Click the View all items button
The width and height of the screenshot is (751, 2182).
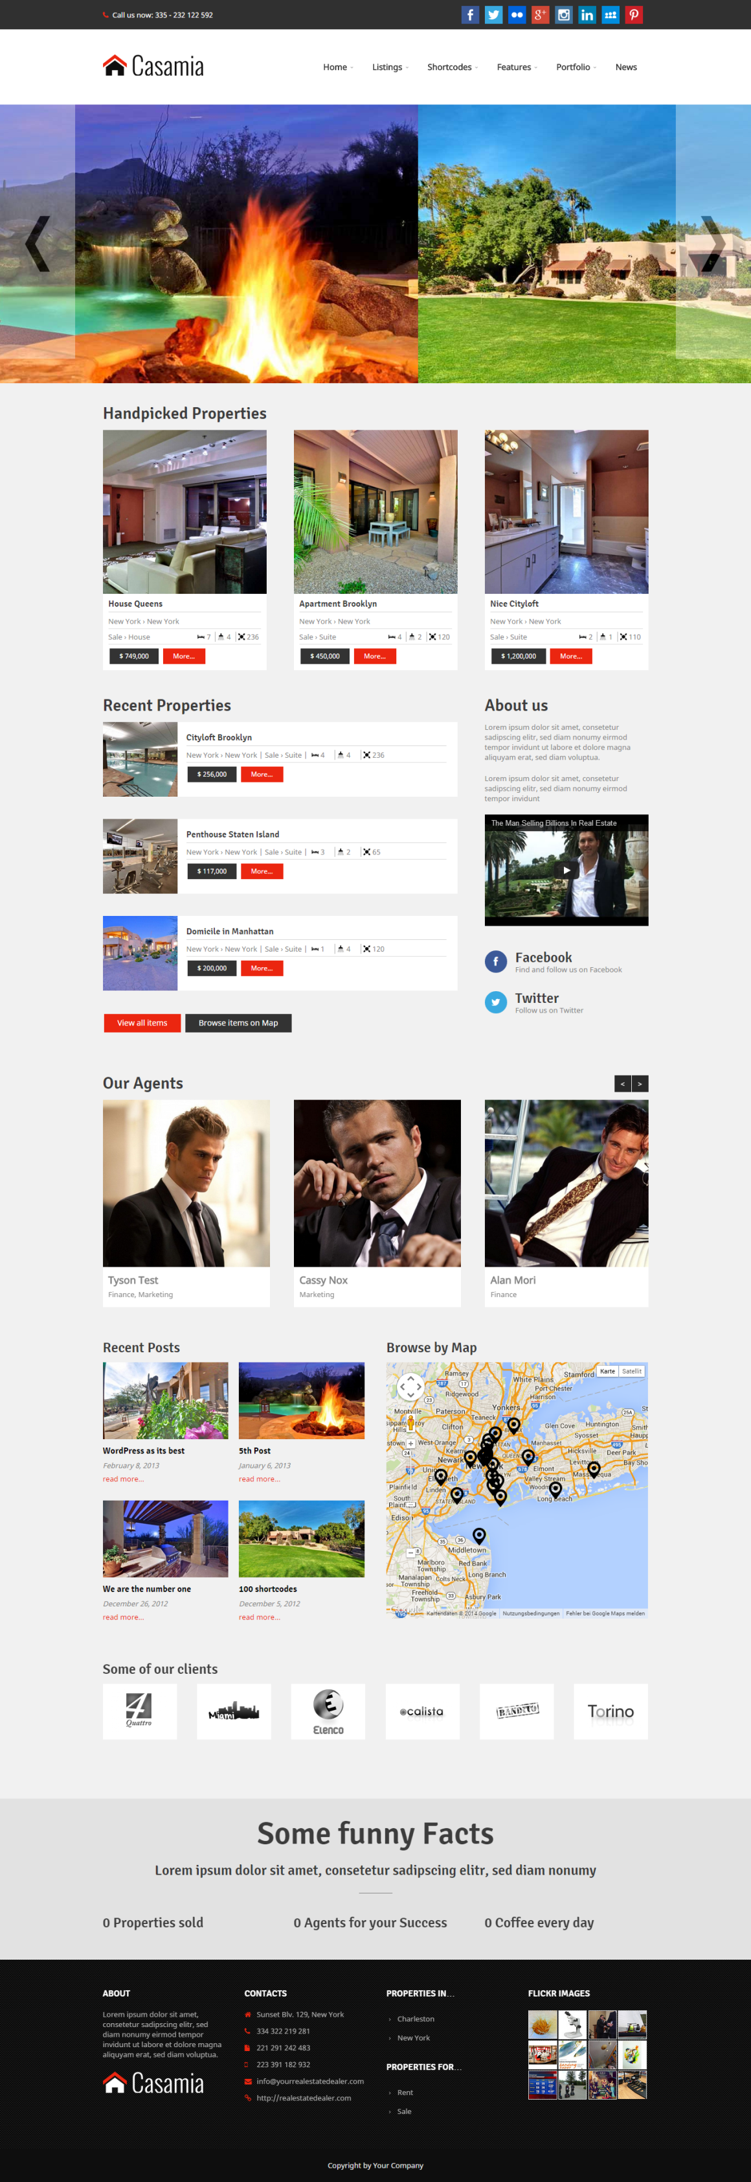pyautogui.click(x=142, y=1022)
